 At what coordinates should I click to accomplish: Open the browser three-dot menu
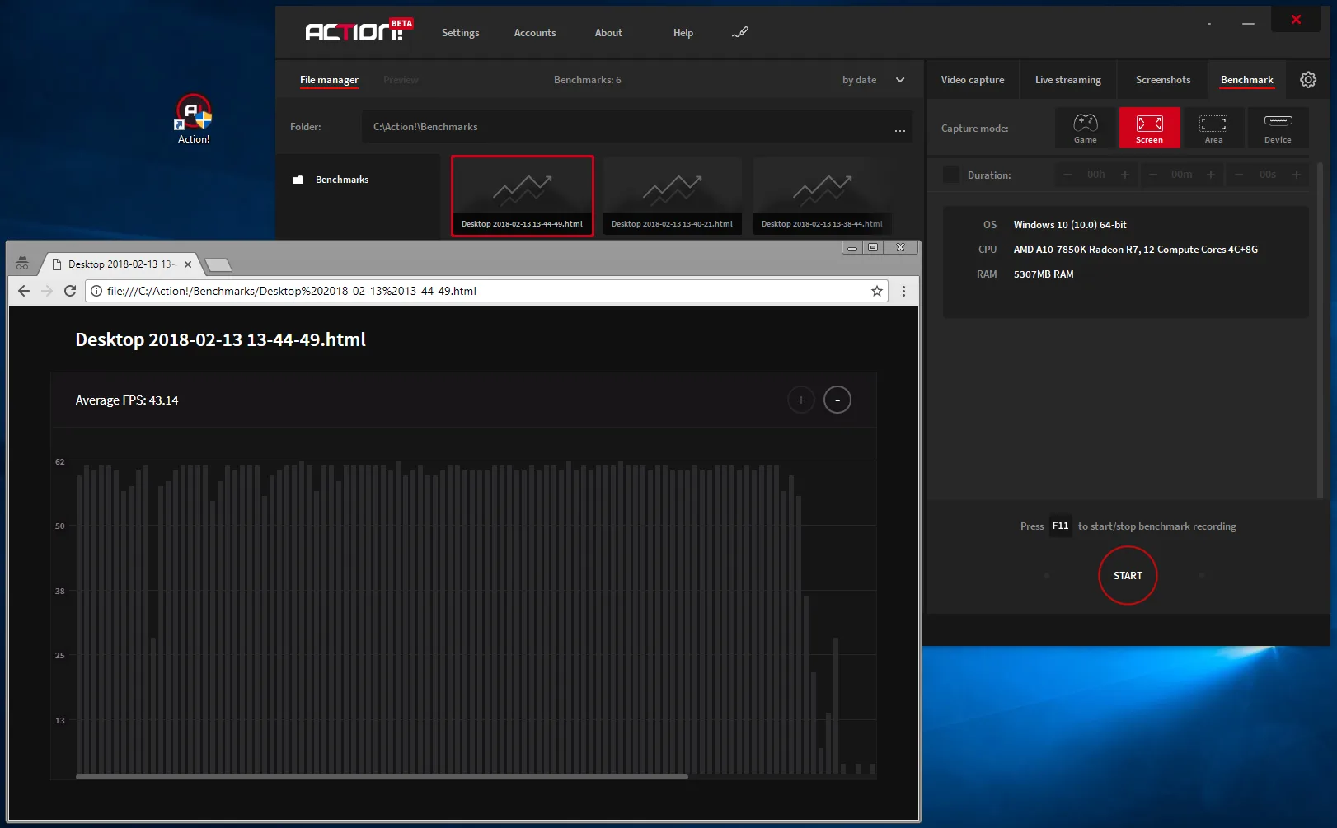pyautogui.click(x=903, y=291)
